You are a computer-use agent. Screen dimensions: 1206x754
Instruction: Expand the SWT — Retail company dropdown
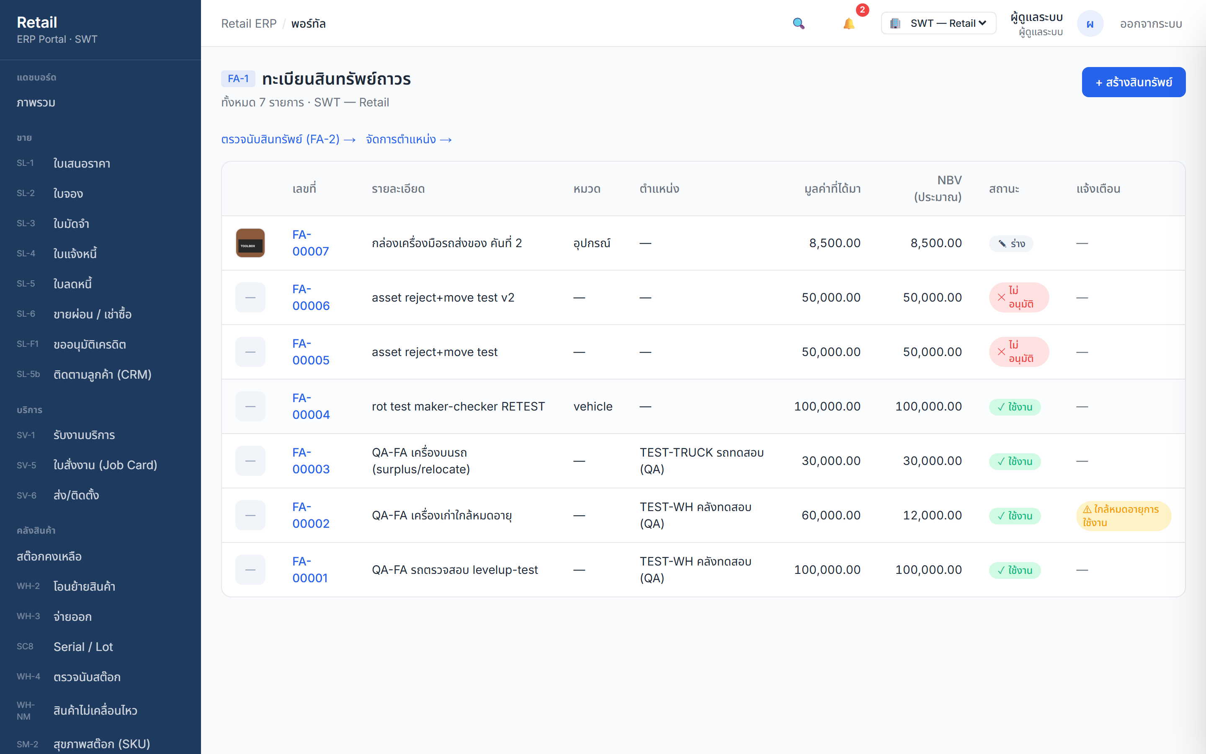(x=938, y=23)
